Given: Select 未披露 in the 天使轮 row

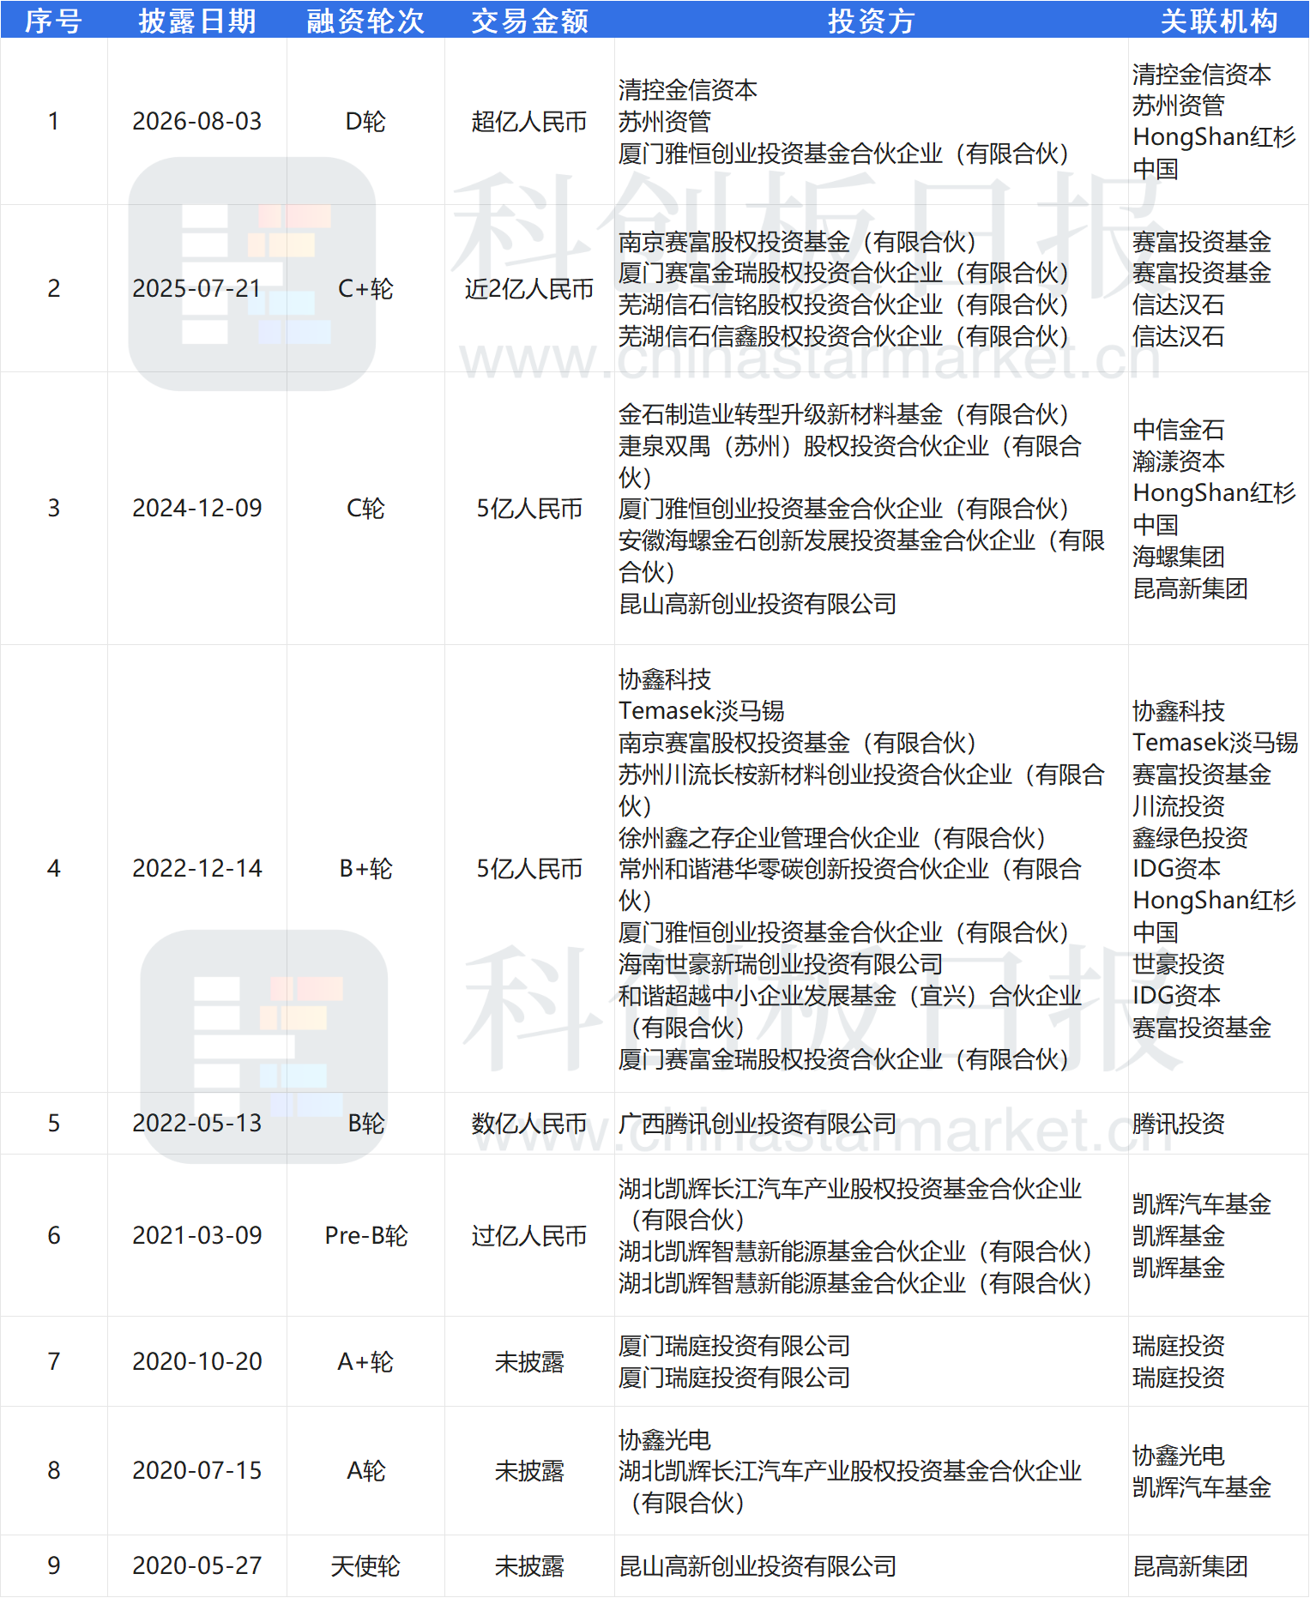Looking at the screenshot, I should [529, 1565].
